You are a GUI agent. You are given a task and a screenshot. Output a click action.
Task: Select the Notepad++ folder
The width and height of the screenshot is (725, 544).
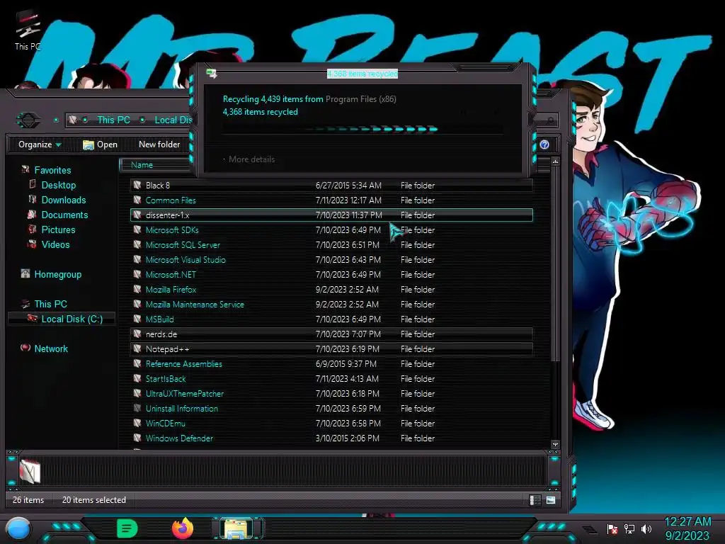point(331,348)
